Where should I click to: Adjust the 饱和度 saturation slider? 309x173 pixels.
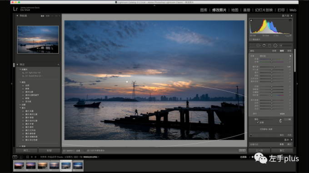coord(272,95)
